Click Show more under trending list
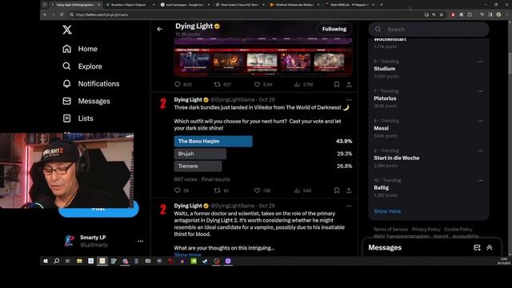The height and width of the screenshot is (288, 512). click(387, 211)
